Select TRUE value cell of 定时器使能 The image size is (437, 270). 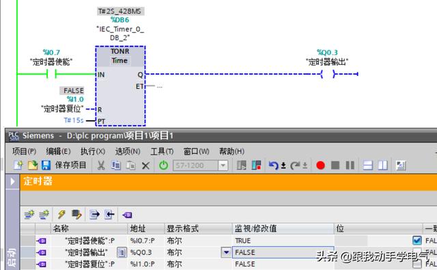pos(283,241)
